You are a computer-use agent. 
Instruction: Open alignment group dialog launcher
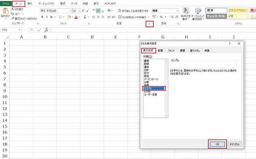(x=149, y=24)
